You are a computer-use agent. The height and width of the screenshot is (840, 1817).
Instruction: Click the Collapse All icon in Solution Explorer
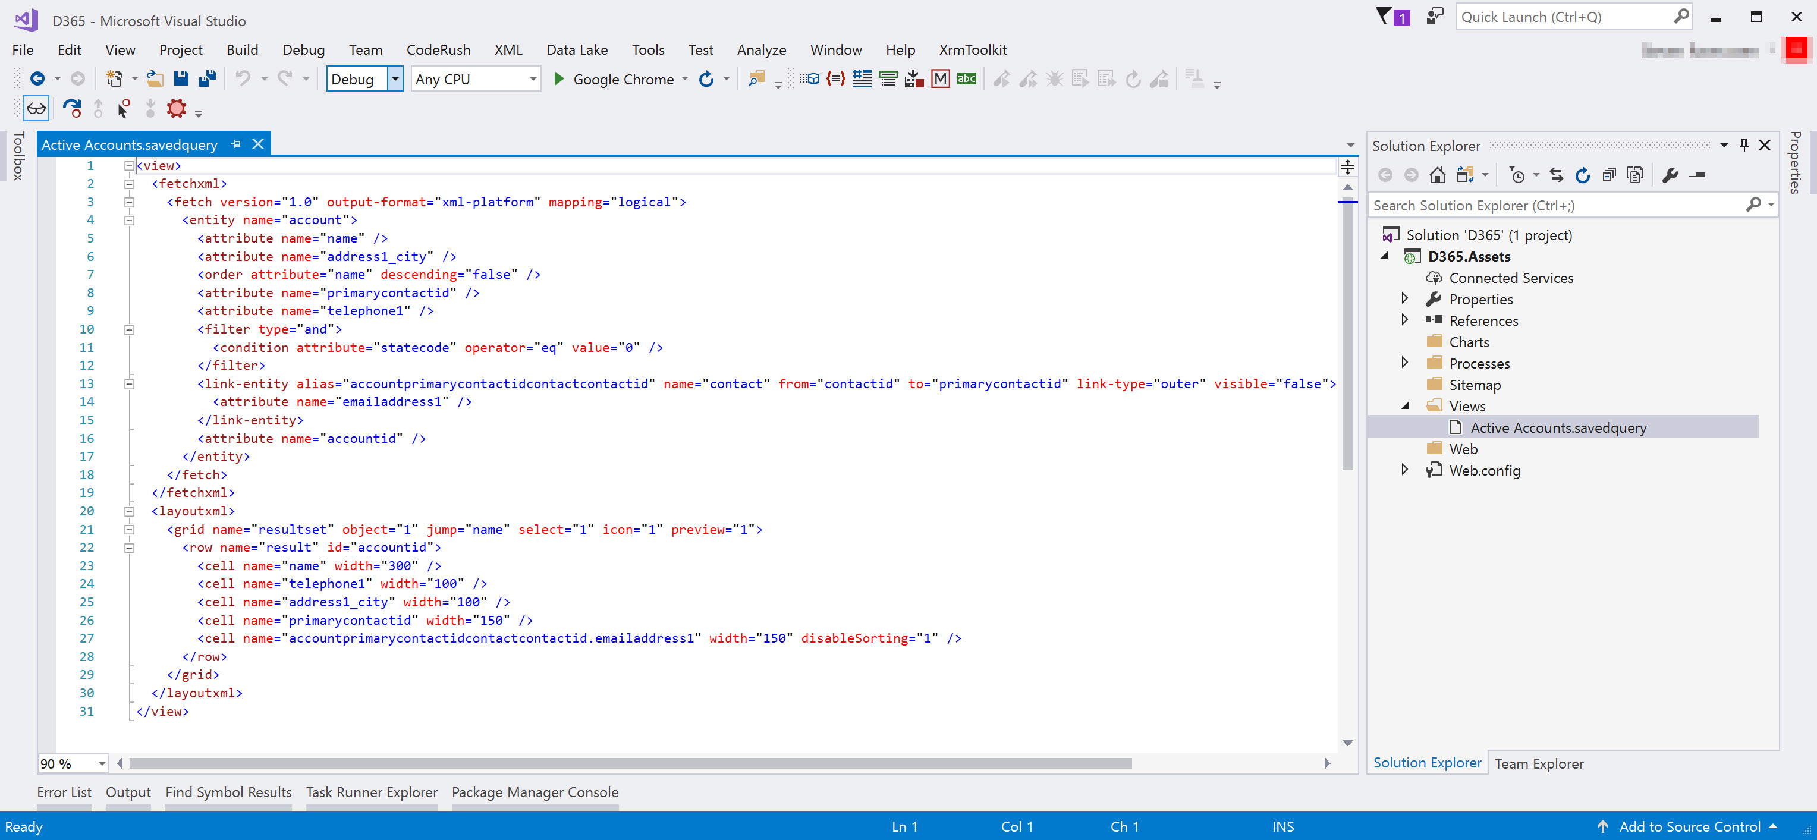[1608, 175]
